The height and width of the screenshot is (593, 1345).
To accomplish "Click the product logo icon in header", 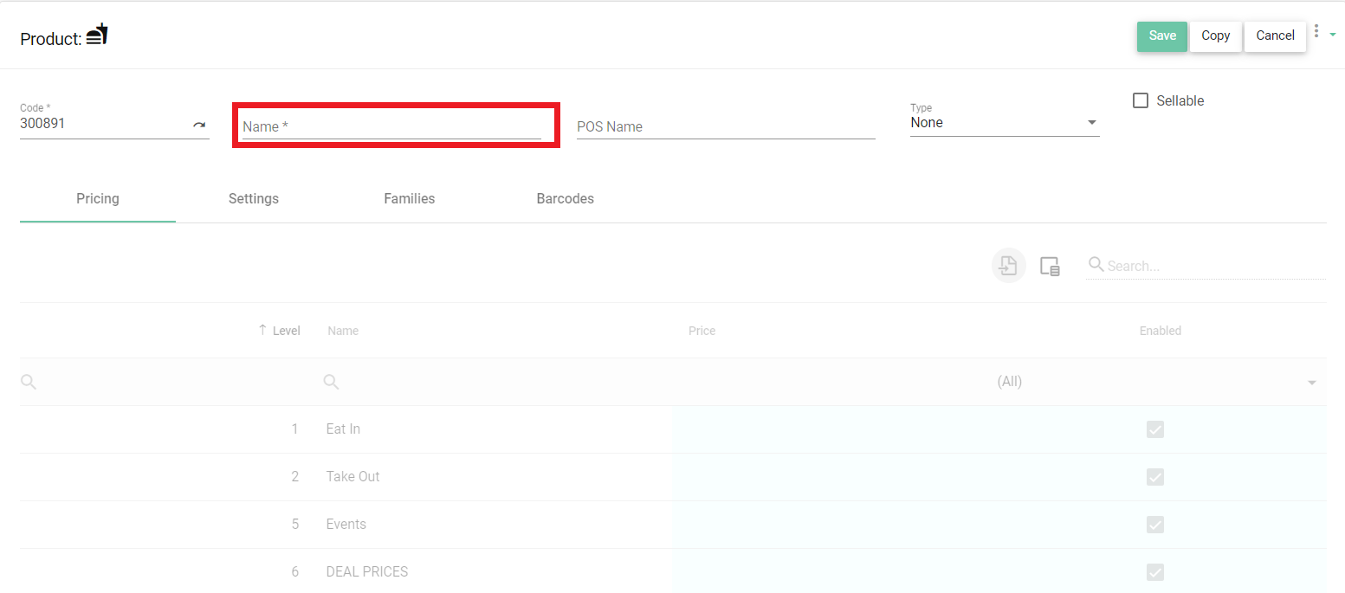I will pos(97,34).
